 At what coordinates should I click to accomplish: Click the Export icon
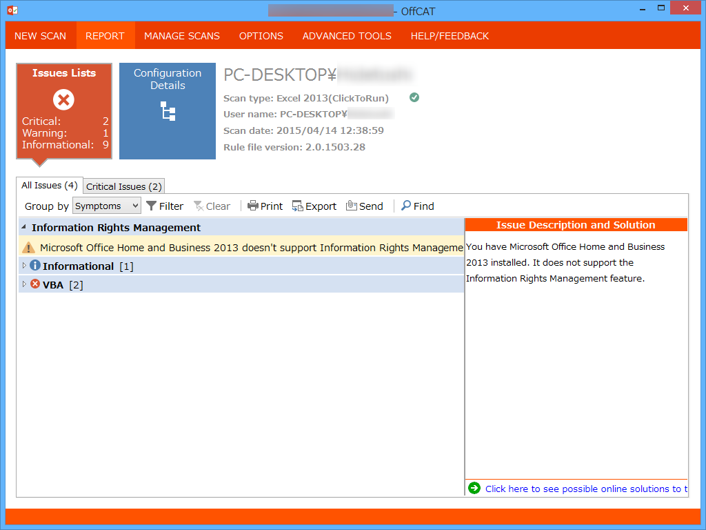click(x=298, y=206)
